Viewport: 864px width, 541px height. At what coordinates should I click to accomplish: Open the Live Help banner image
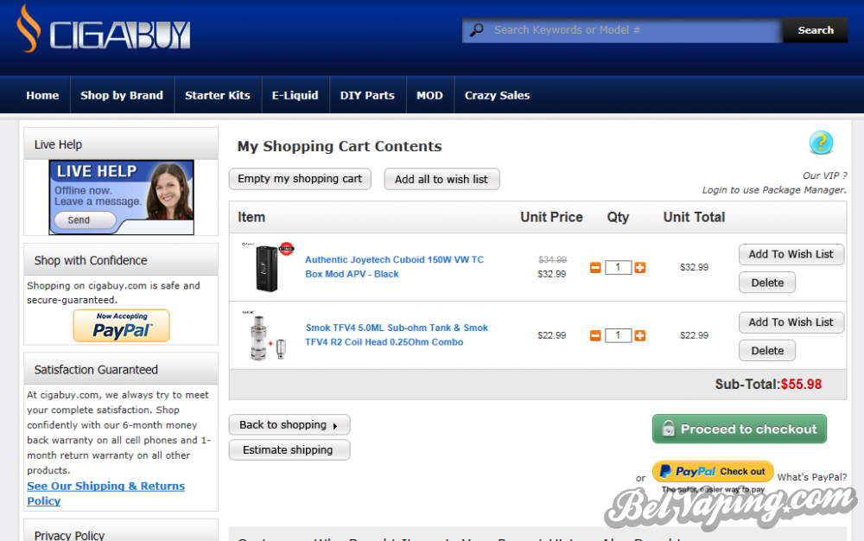coord(121,197)
